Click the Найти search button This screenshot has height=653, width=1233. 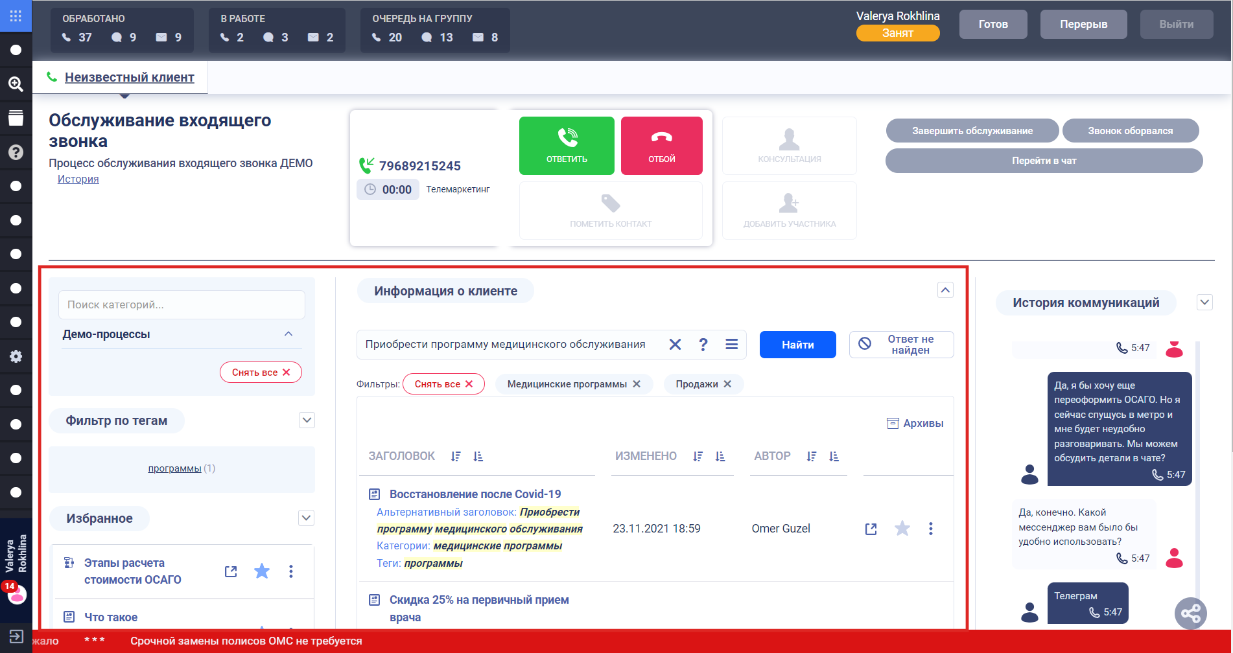(798, 345)
